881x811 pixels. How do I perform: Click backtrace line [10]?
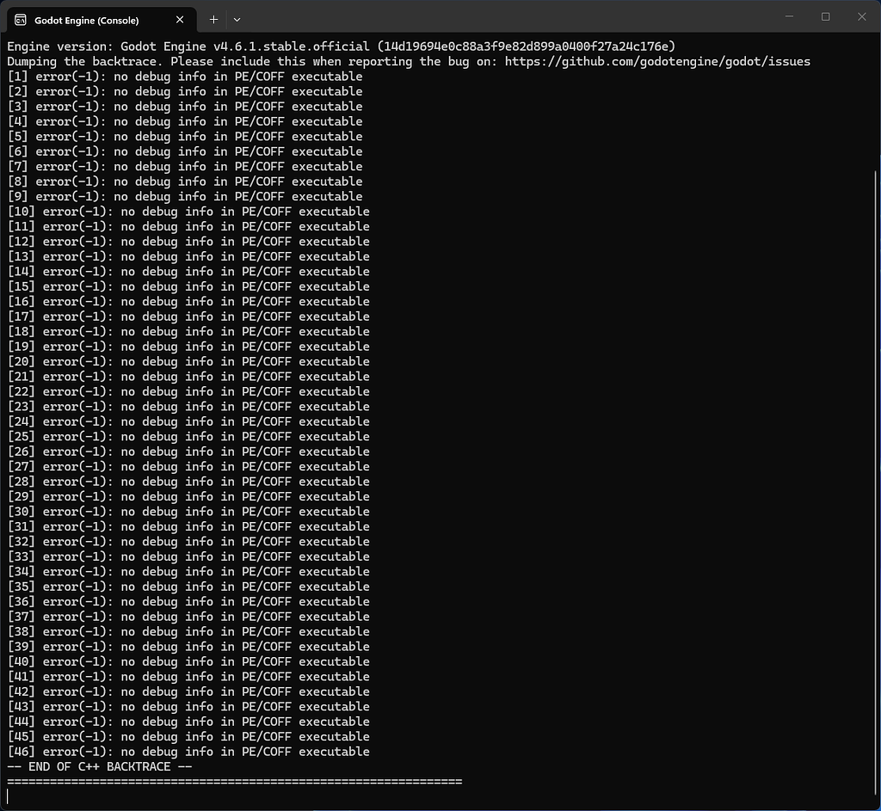tap(188, 212)
